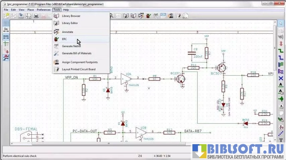Select the no-connect flag X tool

(281, 78)
